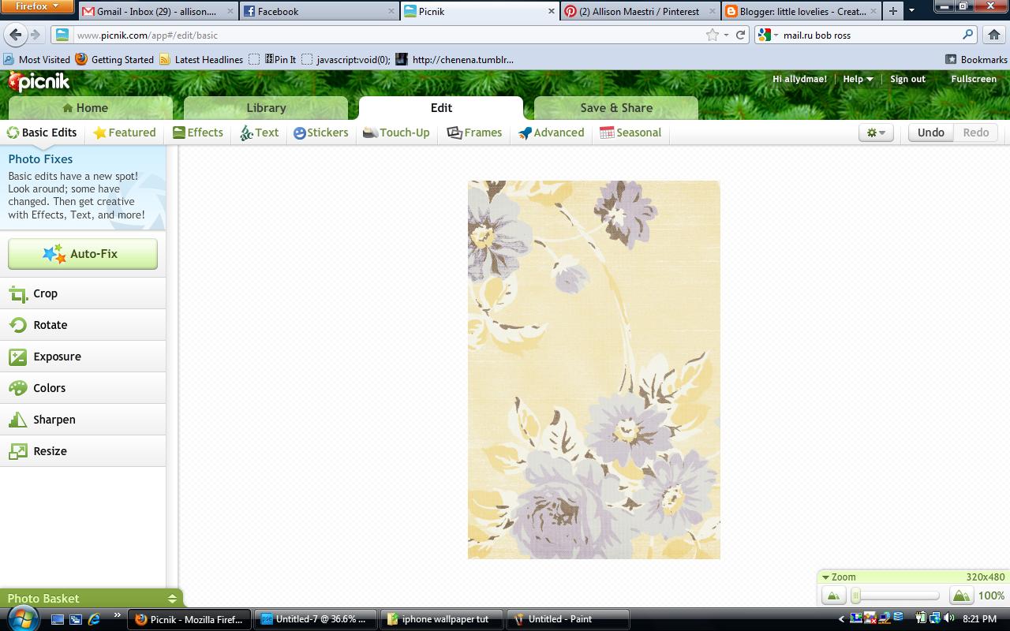1010x631 pixels.
Task: Go back with the browser back arrow
Action: point(16,35)
